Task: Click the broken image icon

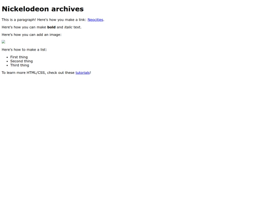Action: click(4, 42)
